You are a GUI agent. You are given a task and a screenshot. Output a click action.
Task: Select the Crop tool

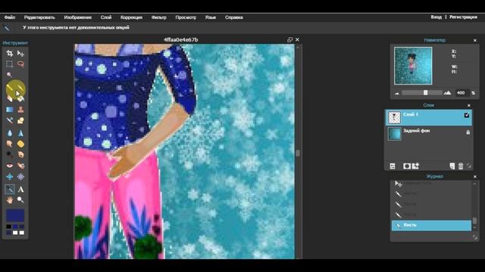[10, 54]
